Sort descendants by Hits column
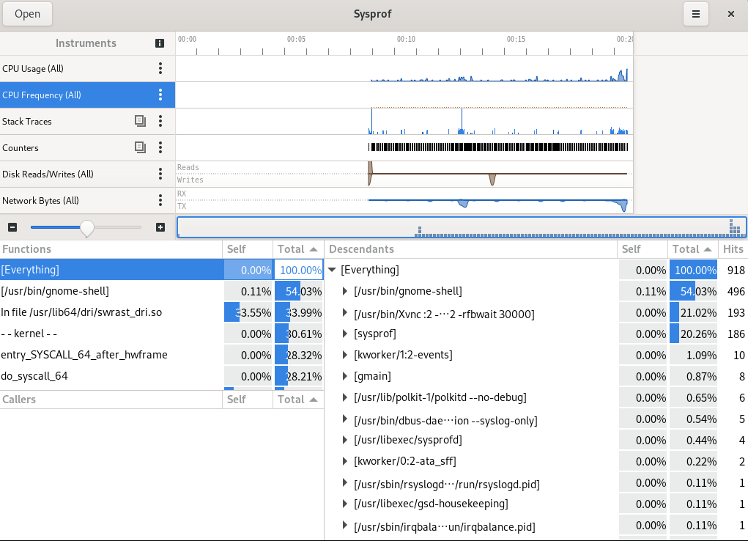This screenshot has width=748, height=541. point(733,249)
